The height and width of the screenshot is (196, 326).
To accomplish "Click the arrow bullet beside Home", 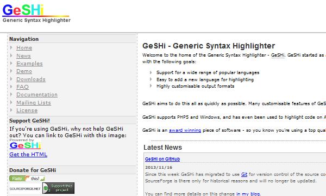I will (11, 47).
